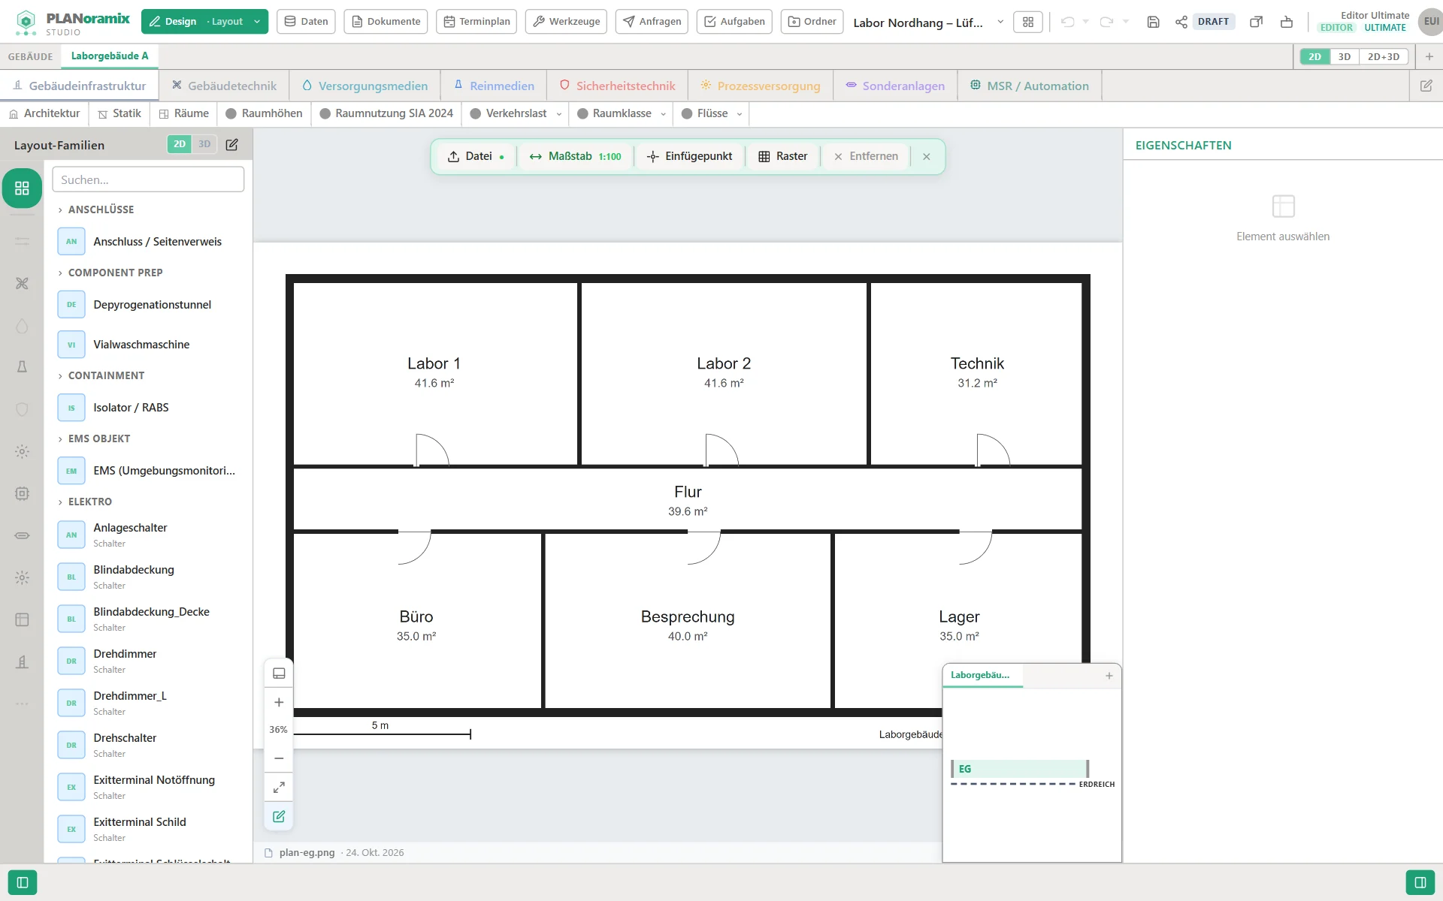Select the 2D+3D view mode

(1383, 56)
